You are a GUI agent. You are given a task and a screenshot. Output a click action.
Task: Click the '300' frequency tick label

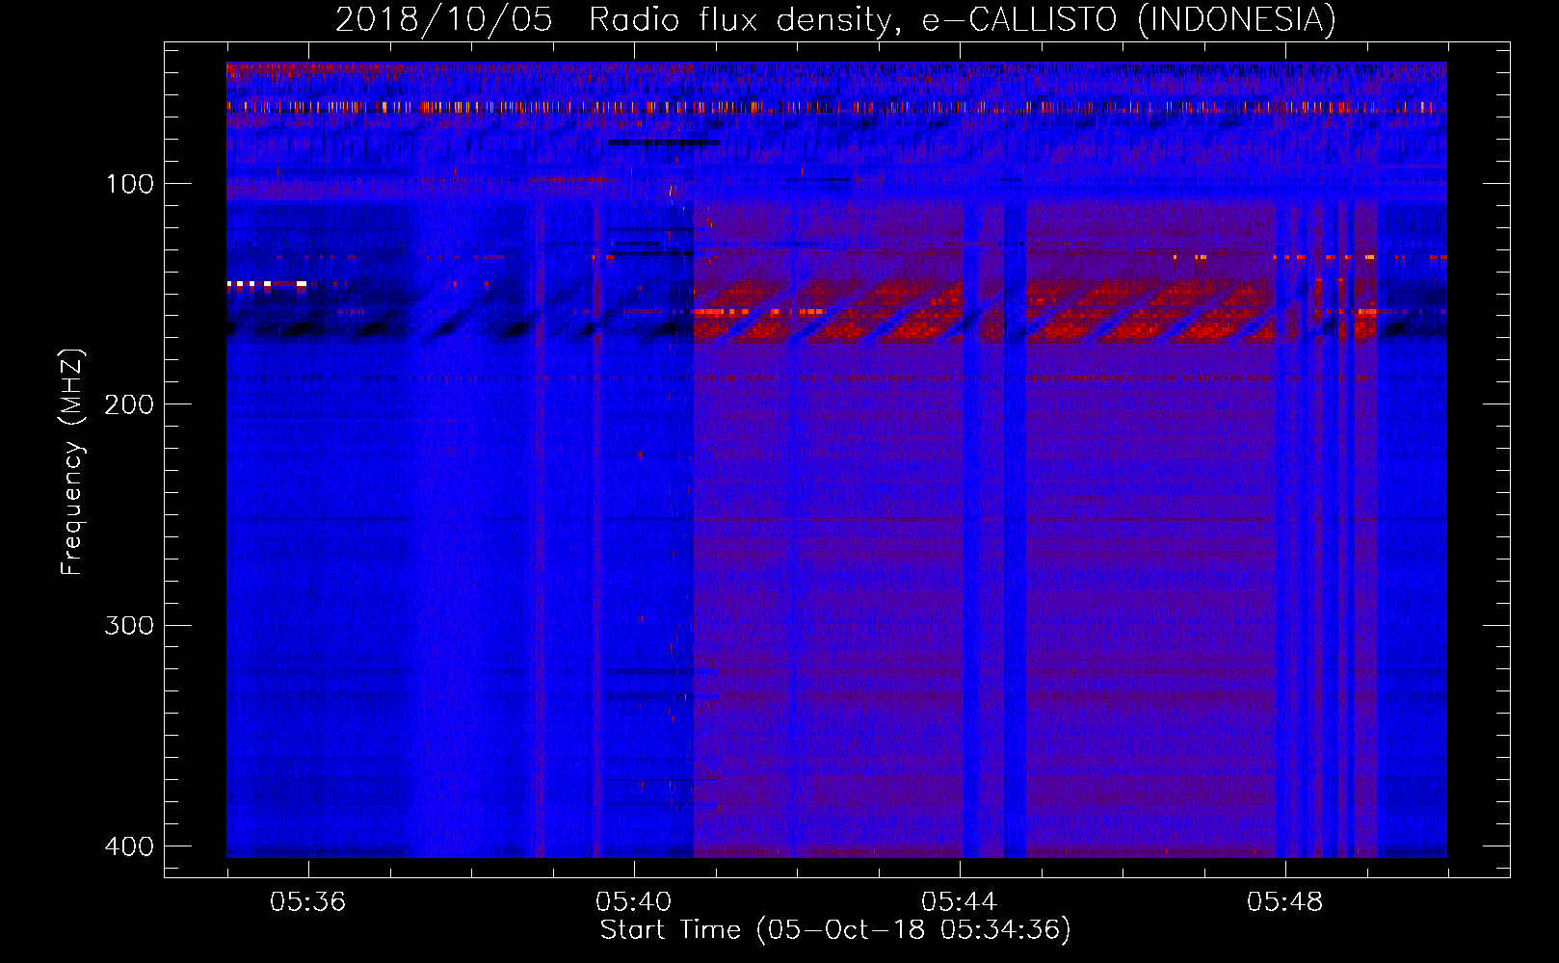(129, 626)
